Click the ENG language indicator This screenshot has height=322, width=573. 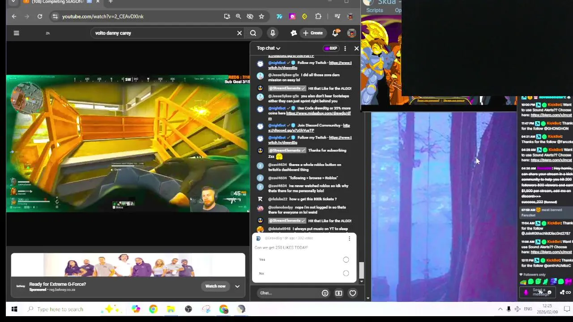(x=528, y=309)
